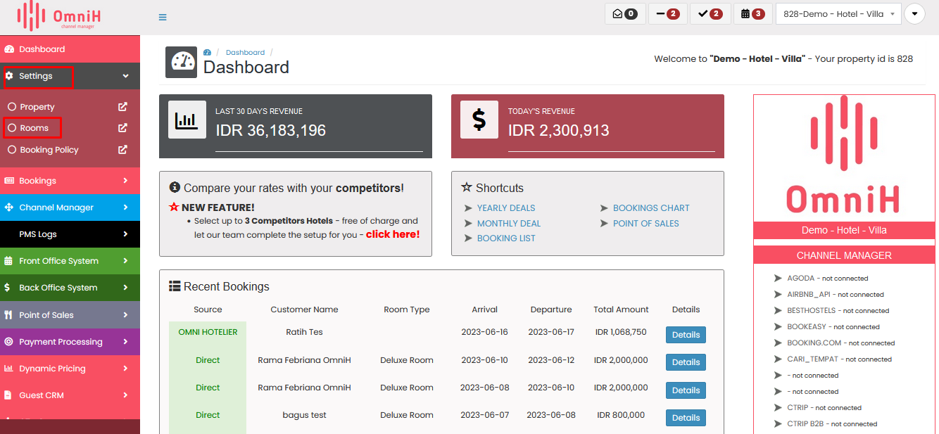Click the Settings gear icon in sidebar
The height and width of the screenshot is (434, 939).
9,76
